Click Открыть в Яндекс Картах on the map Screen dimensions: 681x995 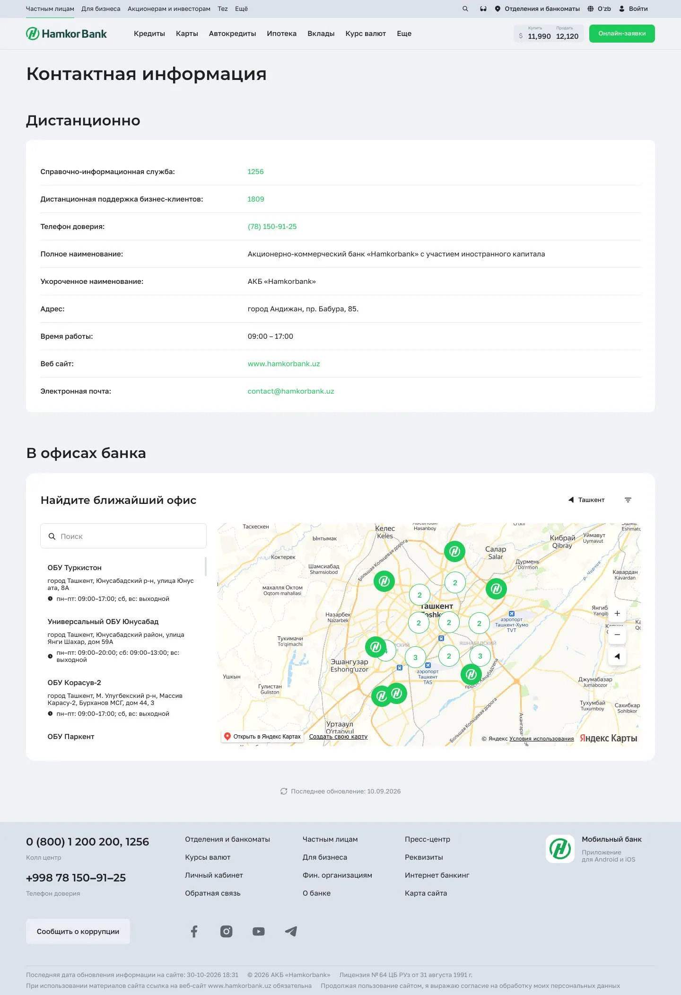click(262, 737)
